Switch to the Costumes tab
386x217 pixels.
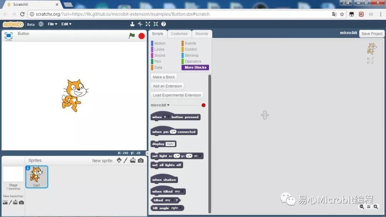tap(179, 34)
